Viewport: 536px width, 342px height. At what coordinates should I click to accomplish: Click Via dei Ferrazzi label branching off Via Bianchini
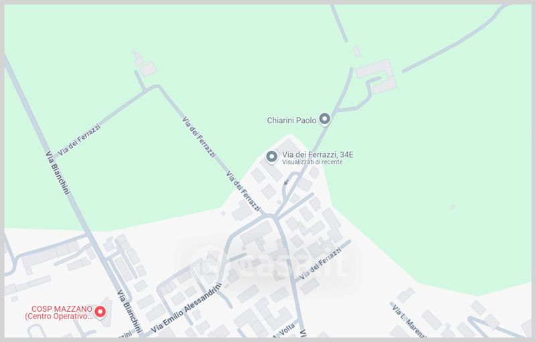79,140
